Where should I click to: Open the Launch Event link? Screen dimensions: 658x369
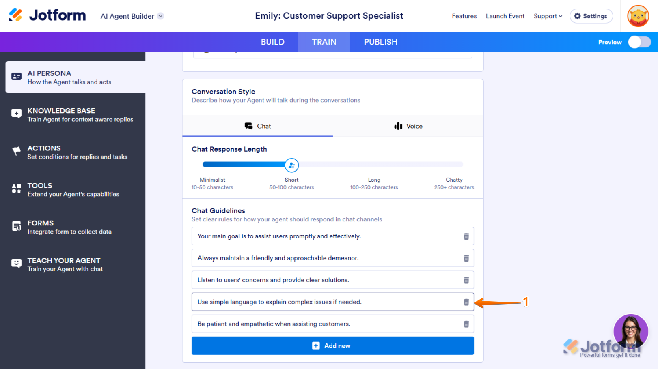(505, 16)
